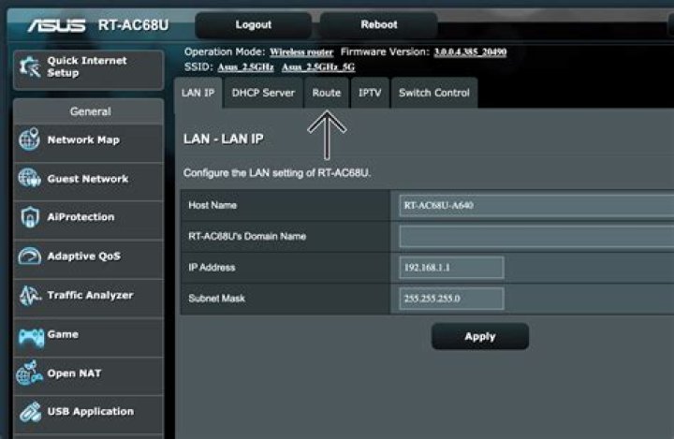The image size is (674, 439).
Task: Click the Quick Internet Setup icon
Action: click(30, 67)
